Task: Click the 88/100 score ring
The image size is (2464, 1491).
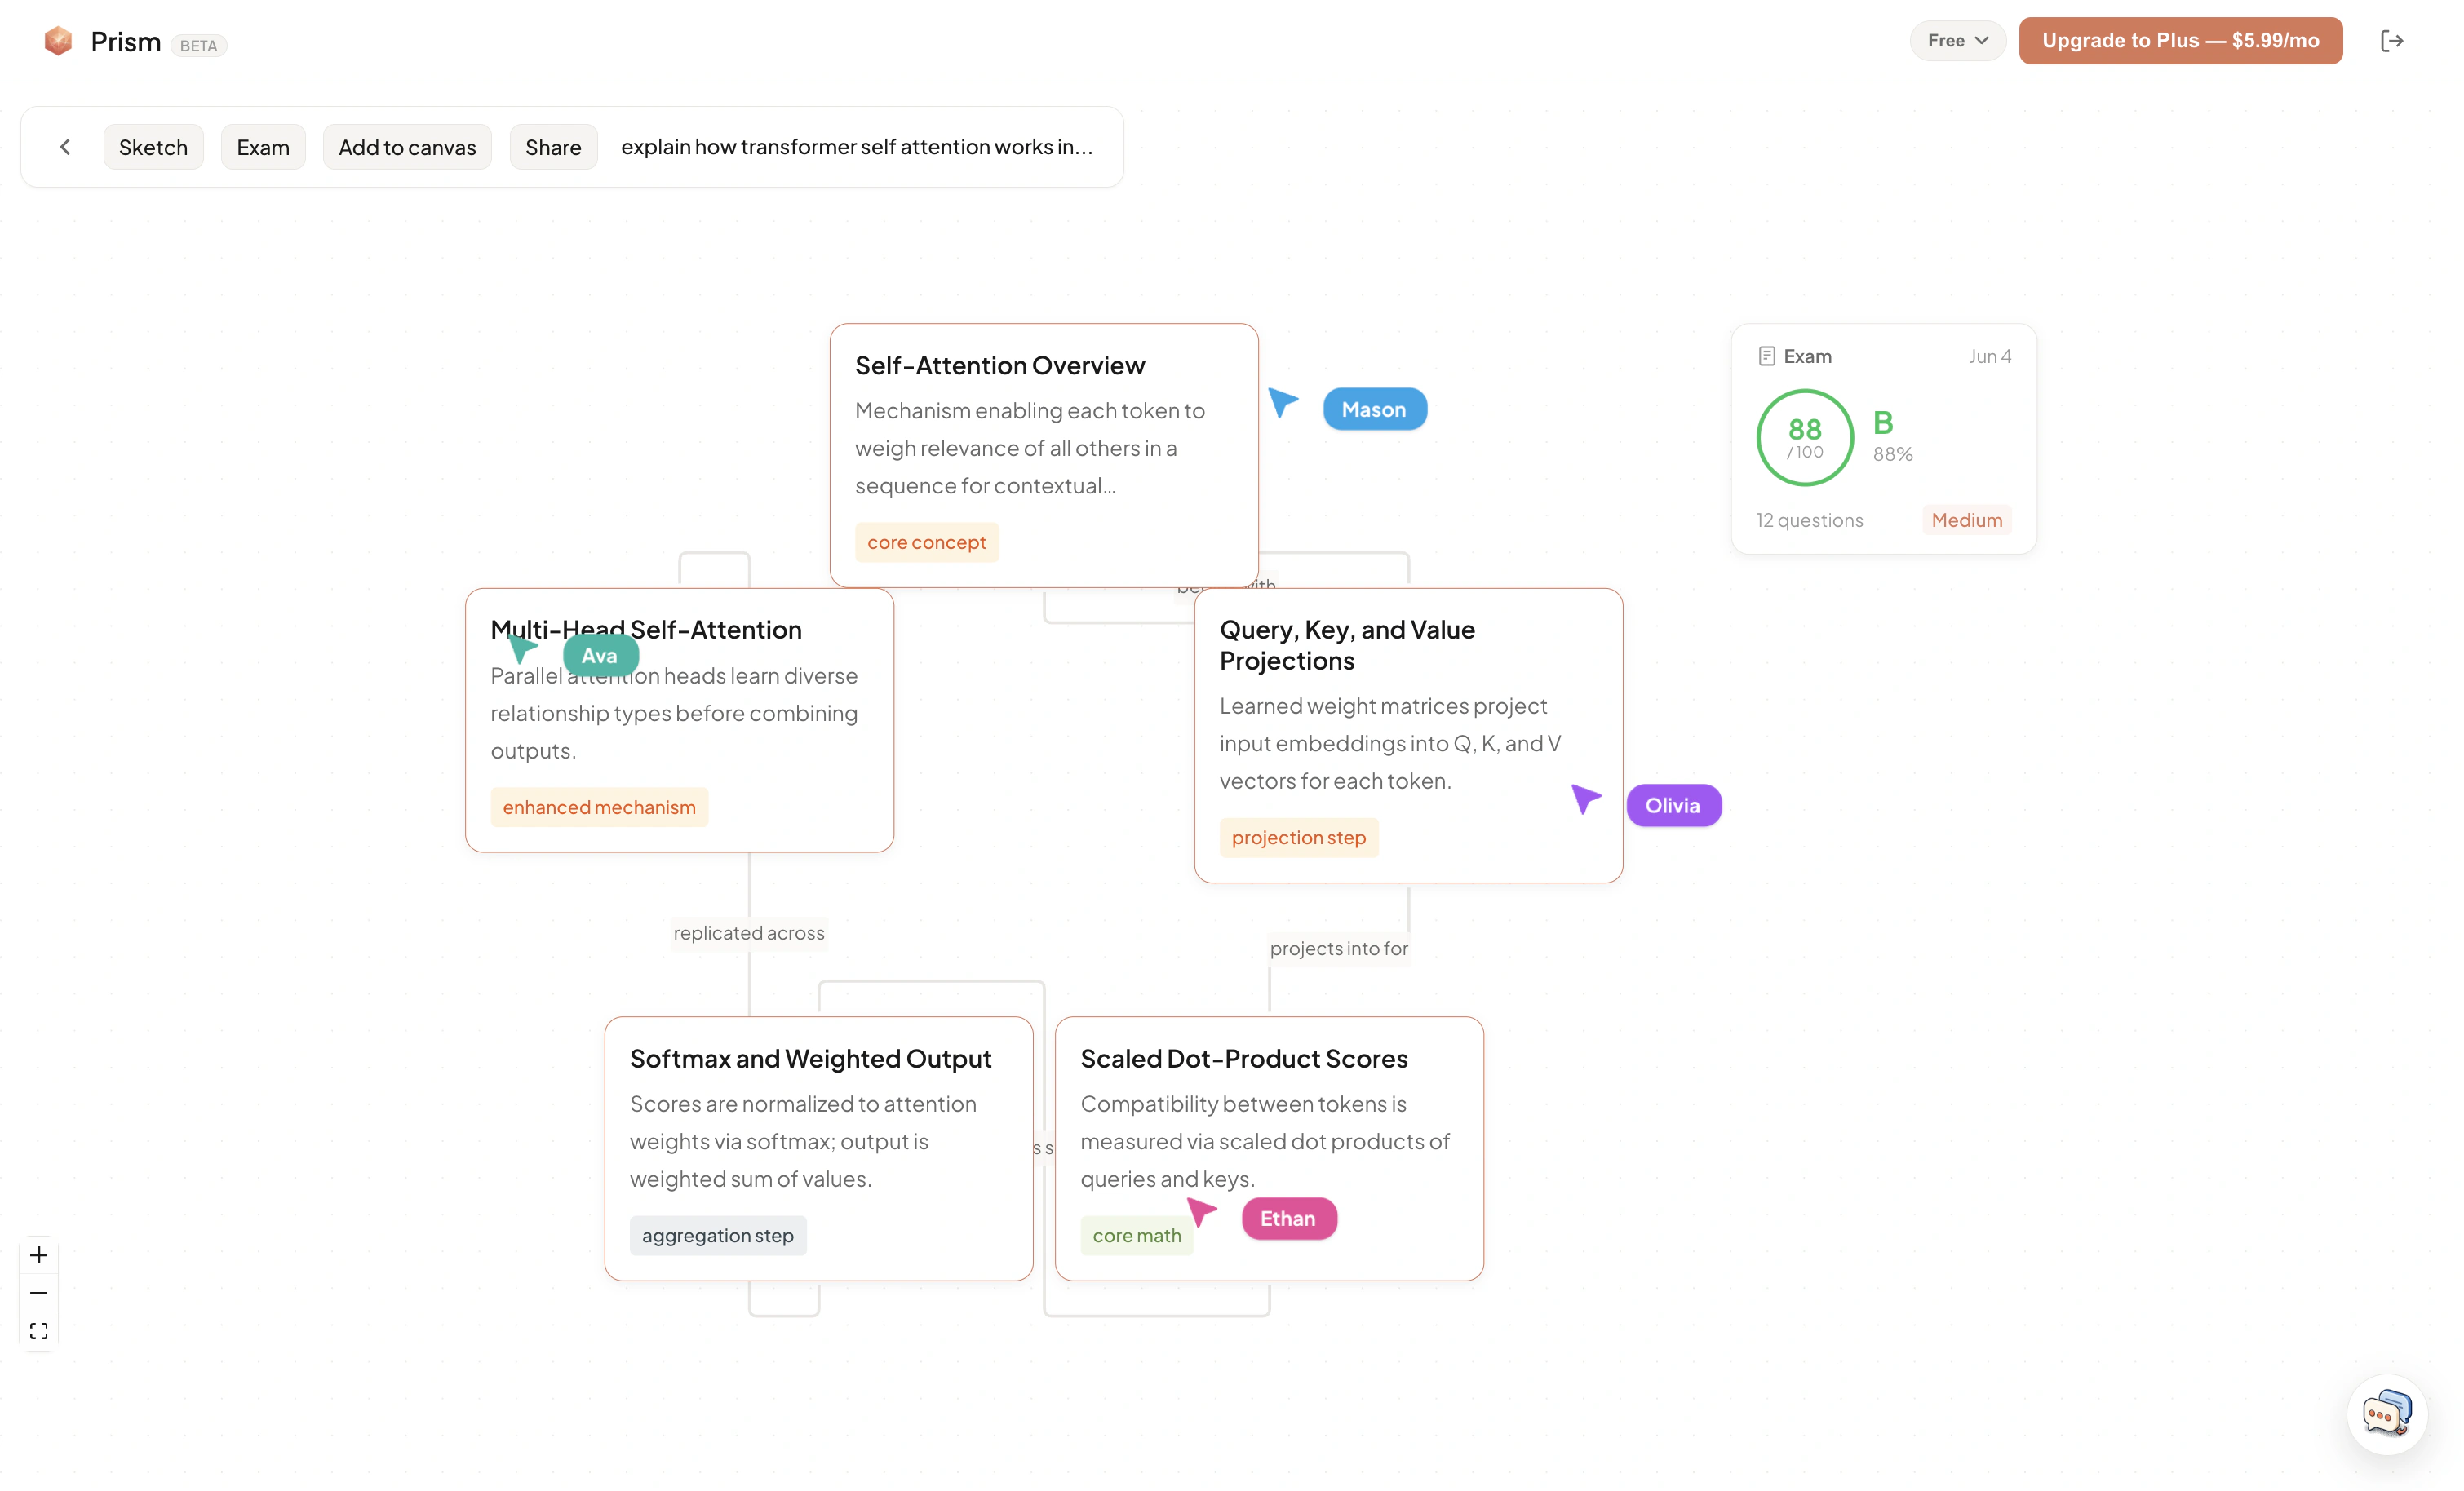Action: pos(1805,438)
